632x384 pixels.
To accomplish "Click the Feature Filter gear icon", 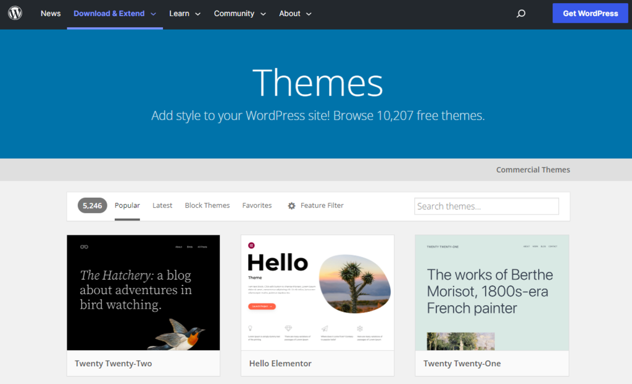I will [291, 205].
